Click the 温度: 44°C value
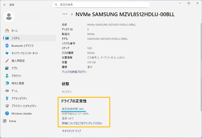 tap(68, 118)
